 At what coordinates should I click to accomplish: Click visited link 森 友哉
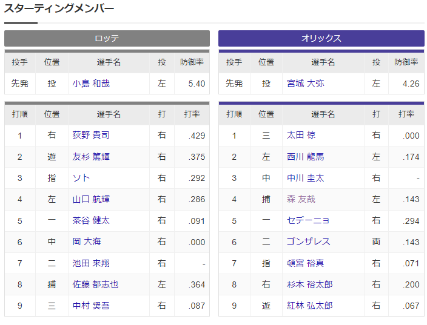(301, 199)
